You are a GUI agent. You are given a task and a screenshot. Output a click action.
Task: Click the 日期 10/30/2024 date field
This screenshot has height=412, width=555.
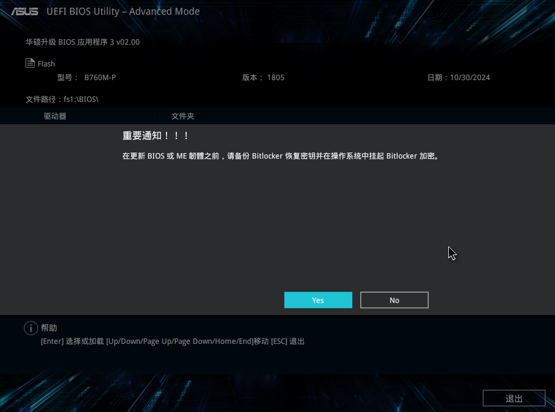[459, 77]
